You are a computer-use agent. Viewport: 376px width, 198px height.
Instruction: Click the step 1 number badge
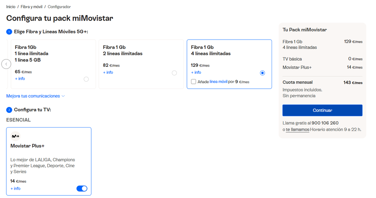point(9,32)
